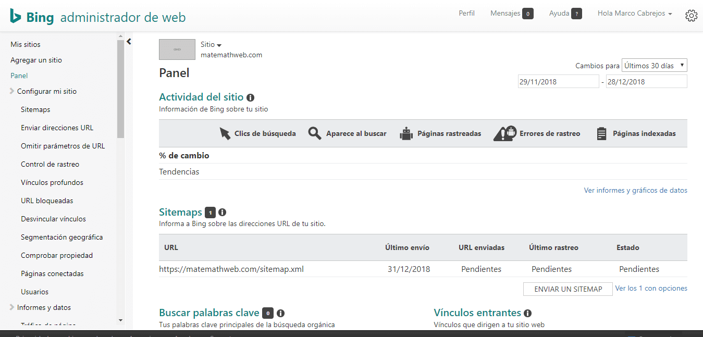Viewport: 703px width, 337px height.
Task: Click the end date field 28/12/2018
Action: pos(647,81)
